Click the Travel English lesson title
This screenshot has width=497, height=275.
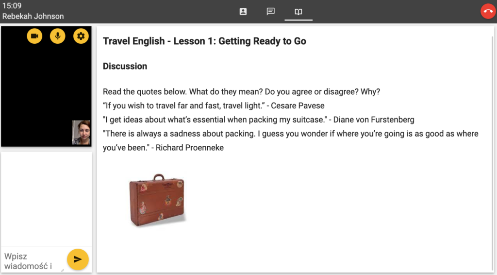coord(204,41)
